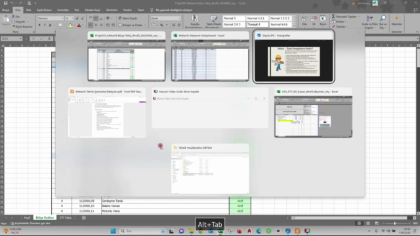The image size is (420, 236).
Task: Click Otomatik Toplam autosum button
Action: click(x=345, y=16)
